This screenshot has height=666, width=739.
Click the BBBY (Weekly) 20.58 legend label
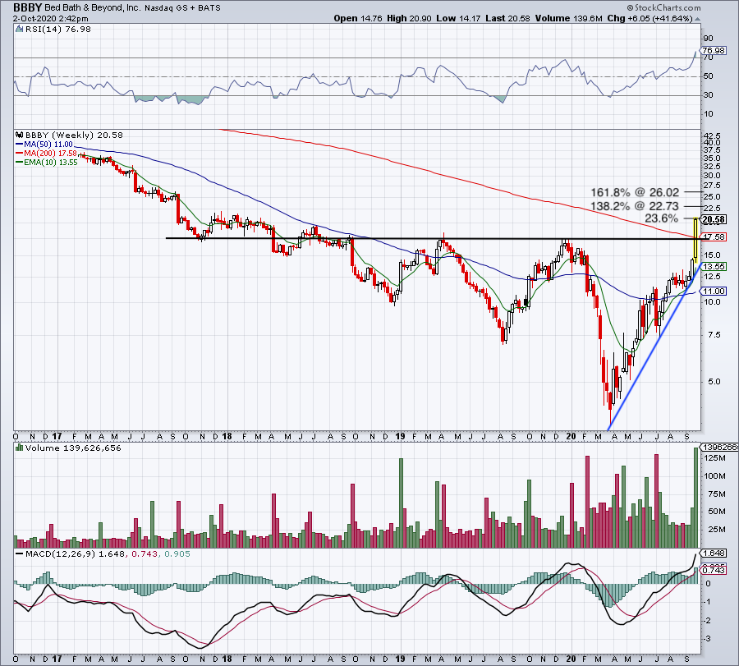(74, 135)
